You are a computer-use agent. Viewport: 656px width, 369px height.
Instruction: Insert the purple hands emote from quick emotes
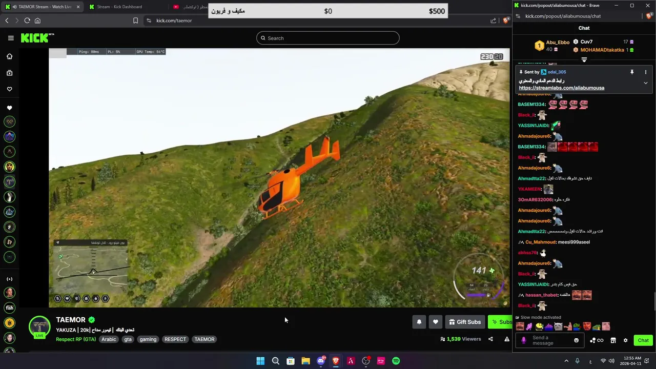pos(529,326)
